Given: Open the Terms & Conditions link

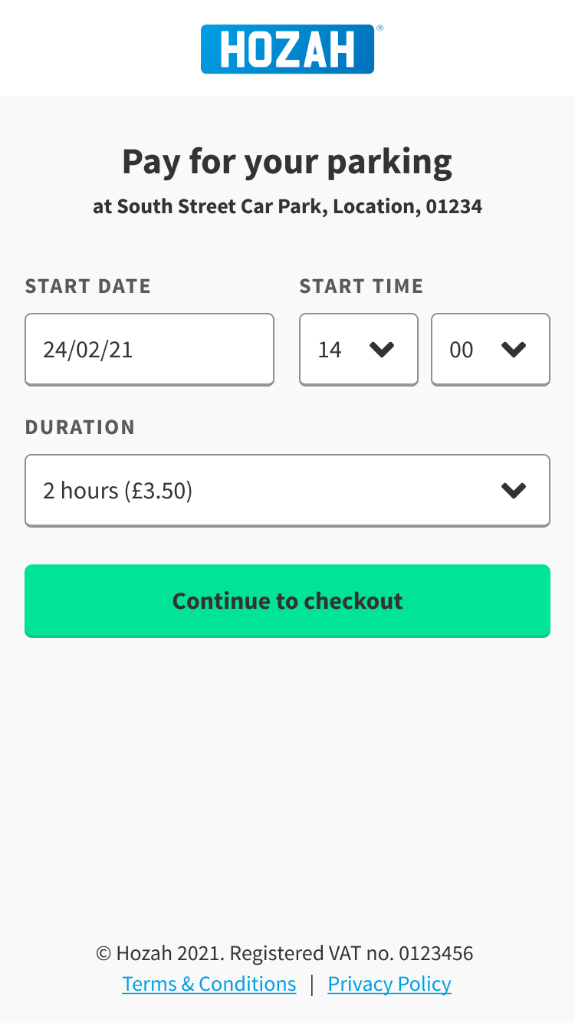Looking at the screenshot, I should pyautogui.click(x=209, y=984).
